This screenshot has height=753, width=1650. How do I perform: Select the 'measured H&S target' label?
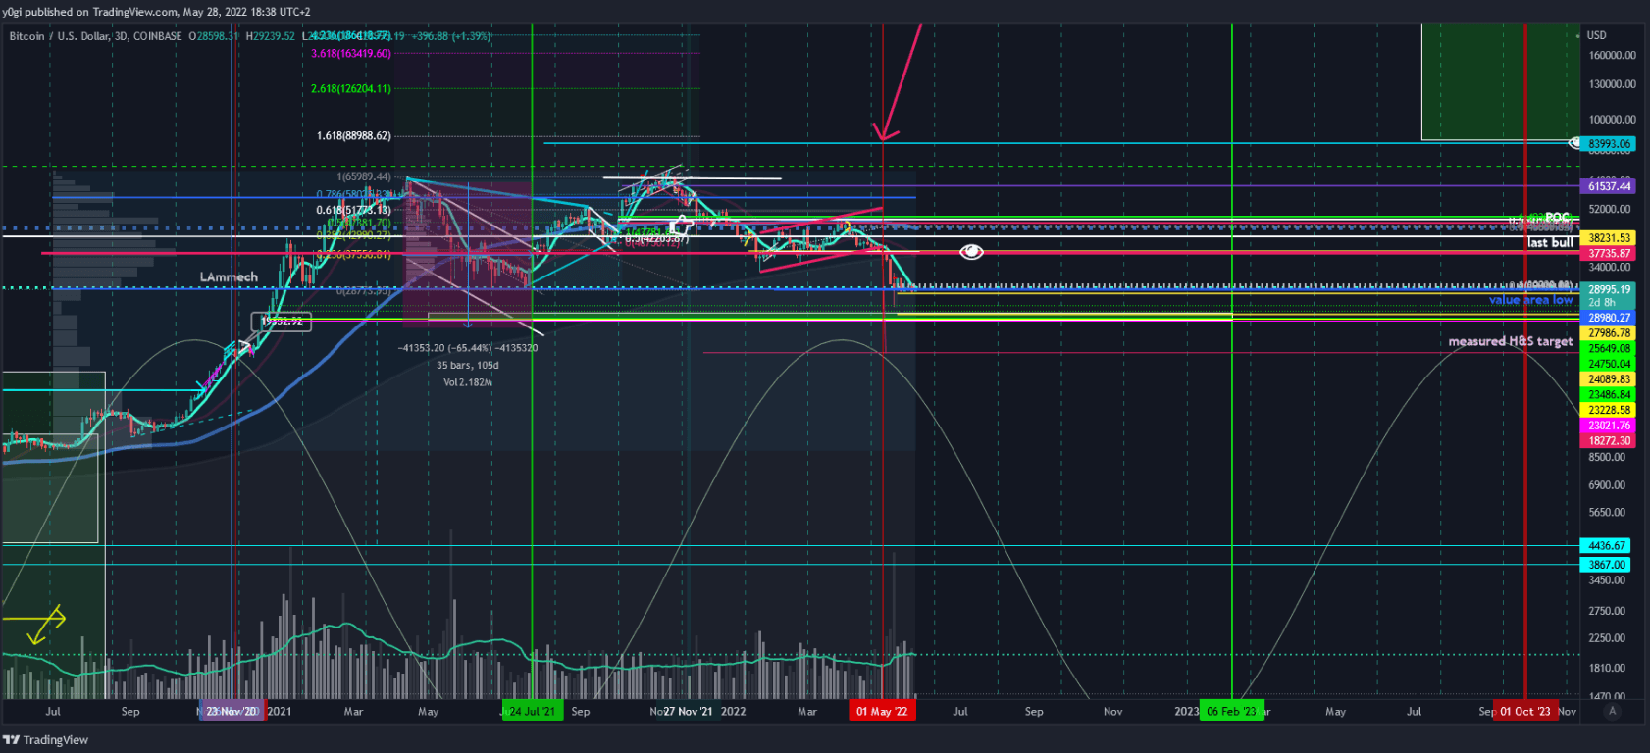pyautogui.click(x=1511, y=341)
